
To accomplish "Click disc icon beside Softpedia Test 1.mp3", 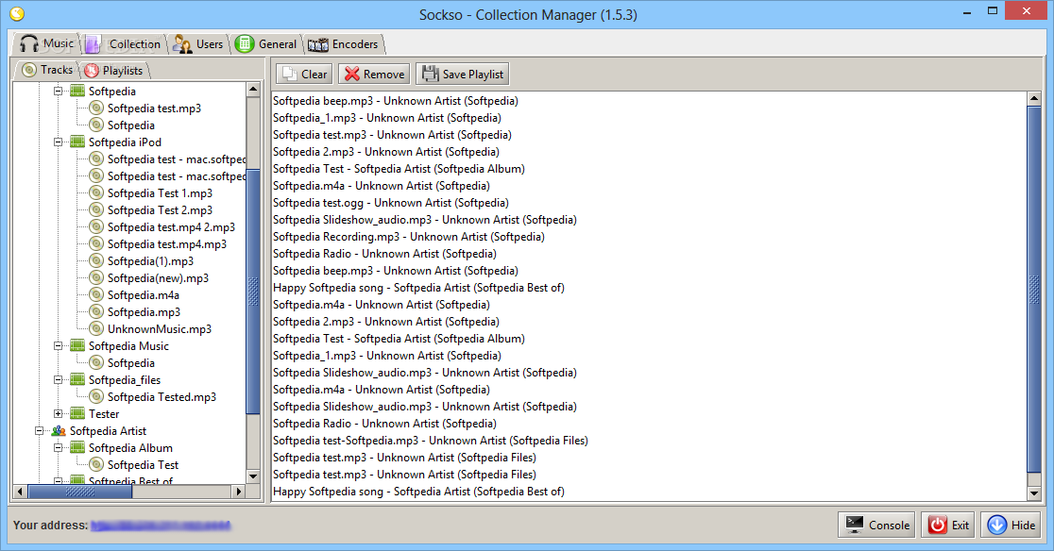I will tap(96, 193).
